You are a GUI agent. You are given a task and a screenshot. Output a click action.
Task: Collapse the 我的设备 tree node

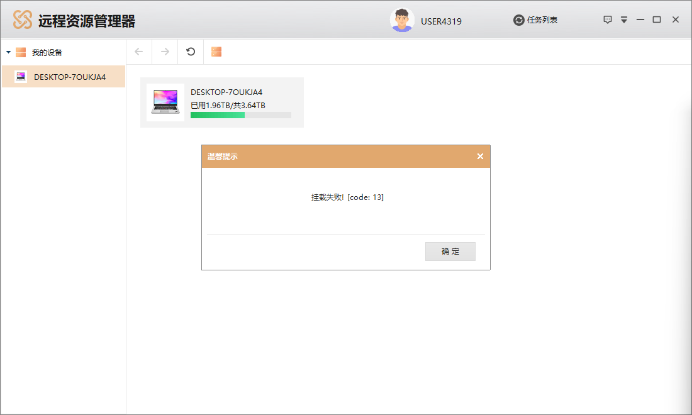[8, 52]
